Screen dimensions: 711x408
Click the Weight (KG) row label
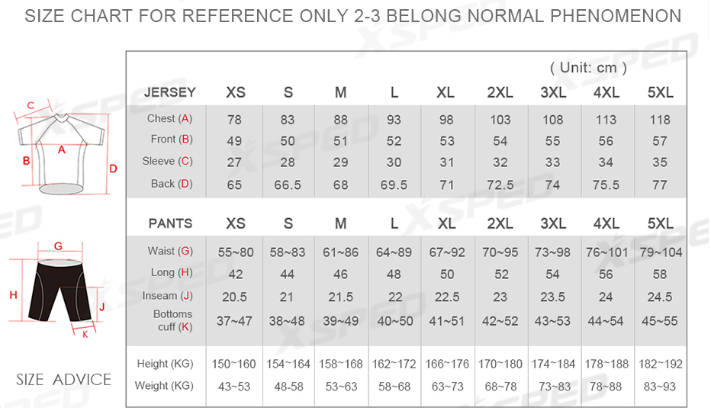(x=164, y=385)
